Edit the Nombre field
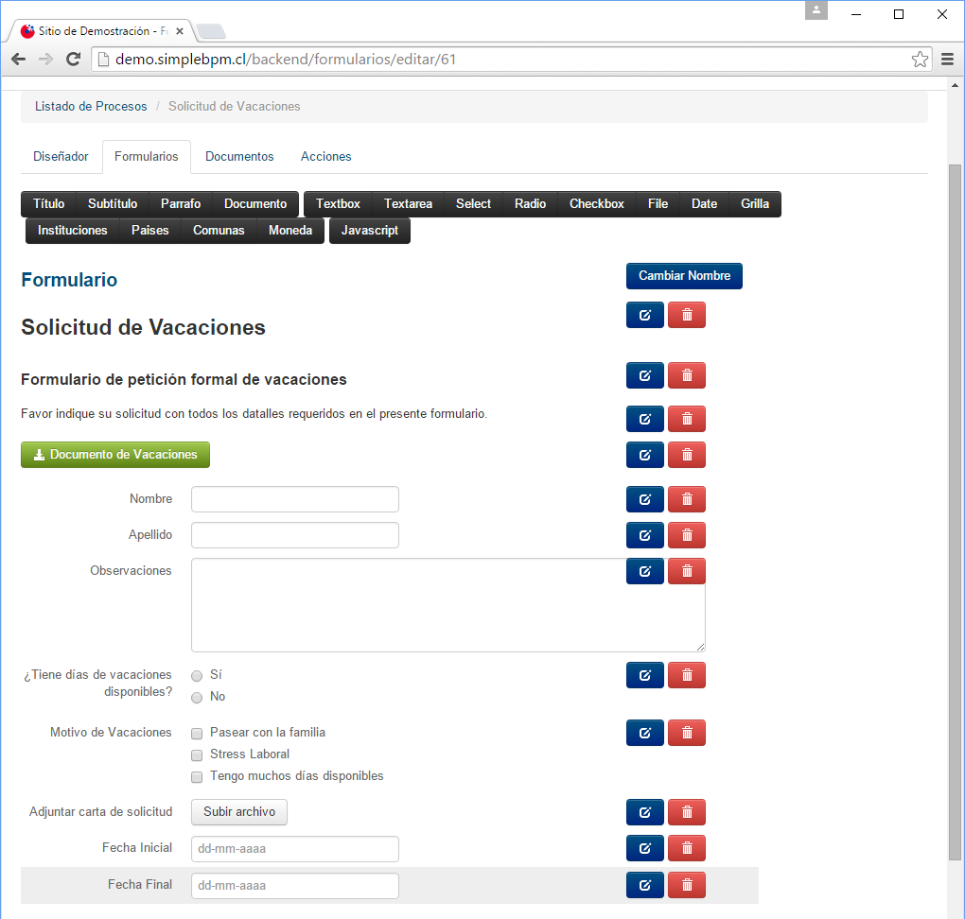Image resolution: width=965 pixels, height=919 pixels. [x=645, y=499]
